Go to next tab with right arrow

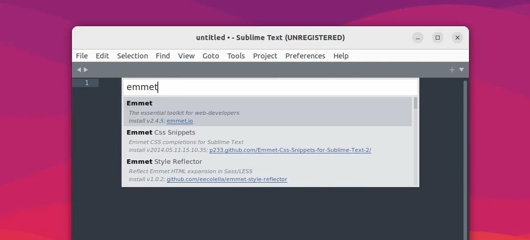[x=86, y=70]
